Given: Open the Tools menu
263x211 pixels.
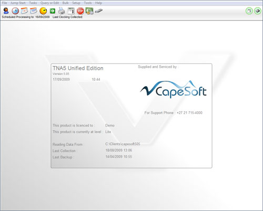Looking at the screenshot, I should click(x=88, y=3).
